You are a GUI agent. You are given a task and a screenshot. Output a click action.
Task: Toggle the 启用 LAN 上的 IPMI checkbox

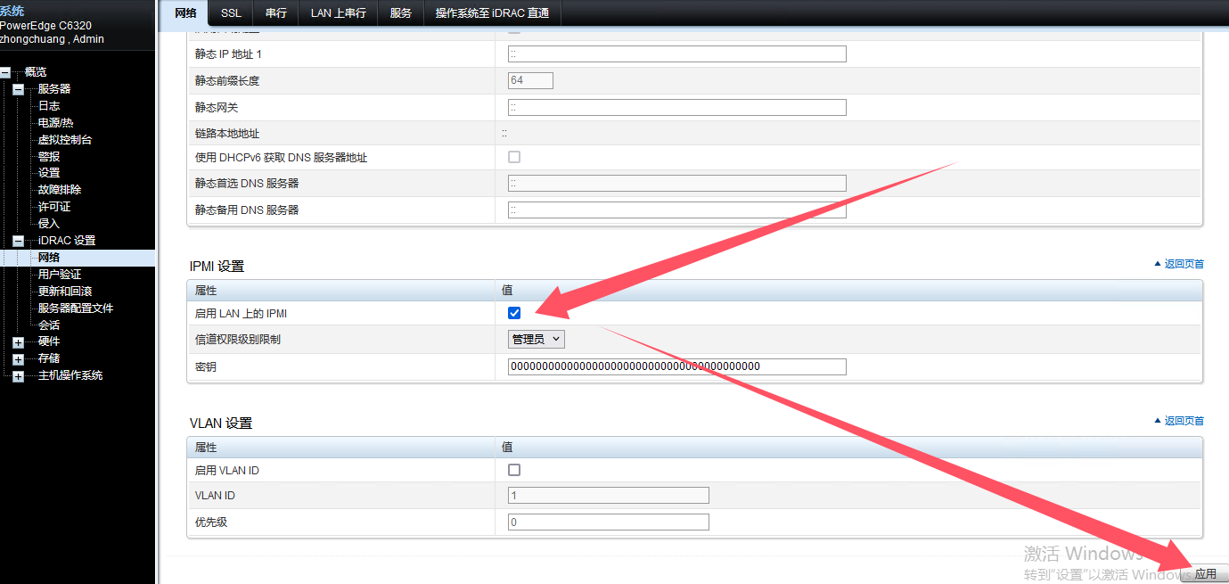pos(514,313)
